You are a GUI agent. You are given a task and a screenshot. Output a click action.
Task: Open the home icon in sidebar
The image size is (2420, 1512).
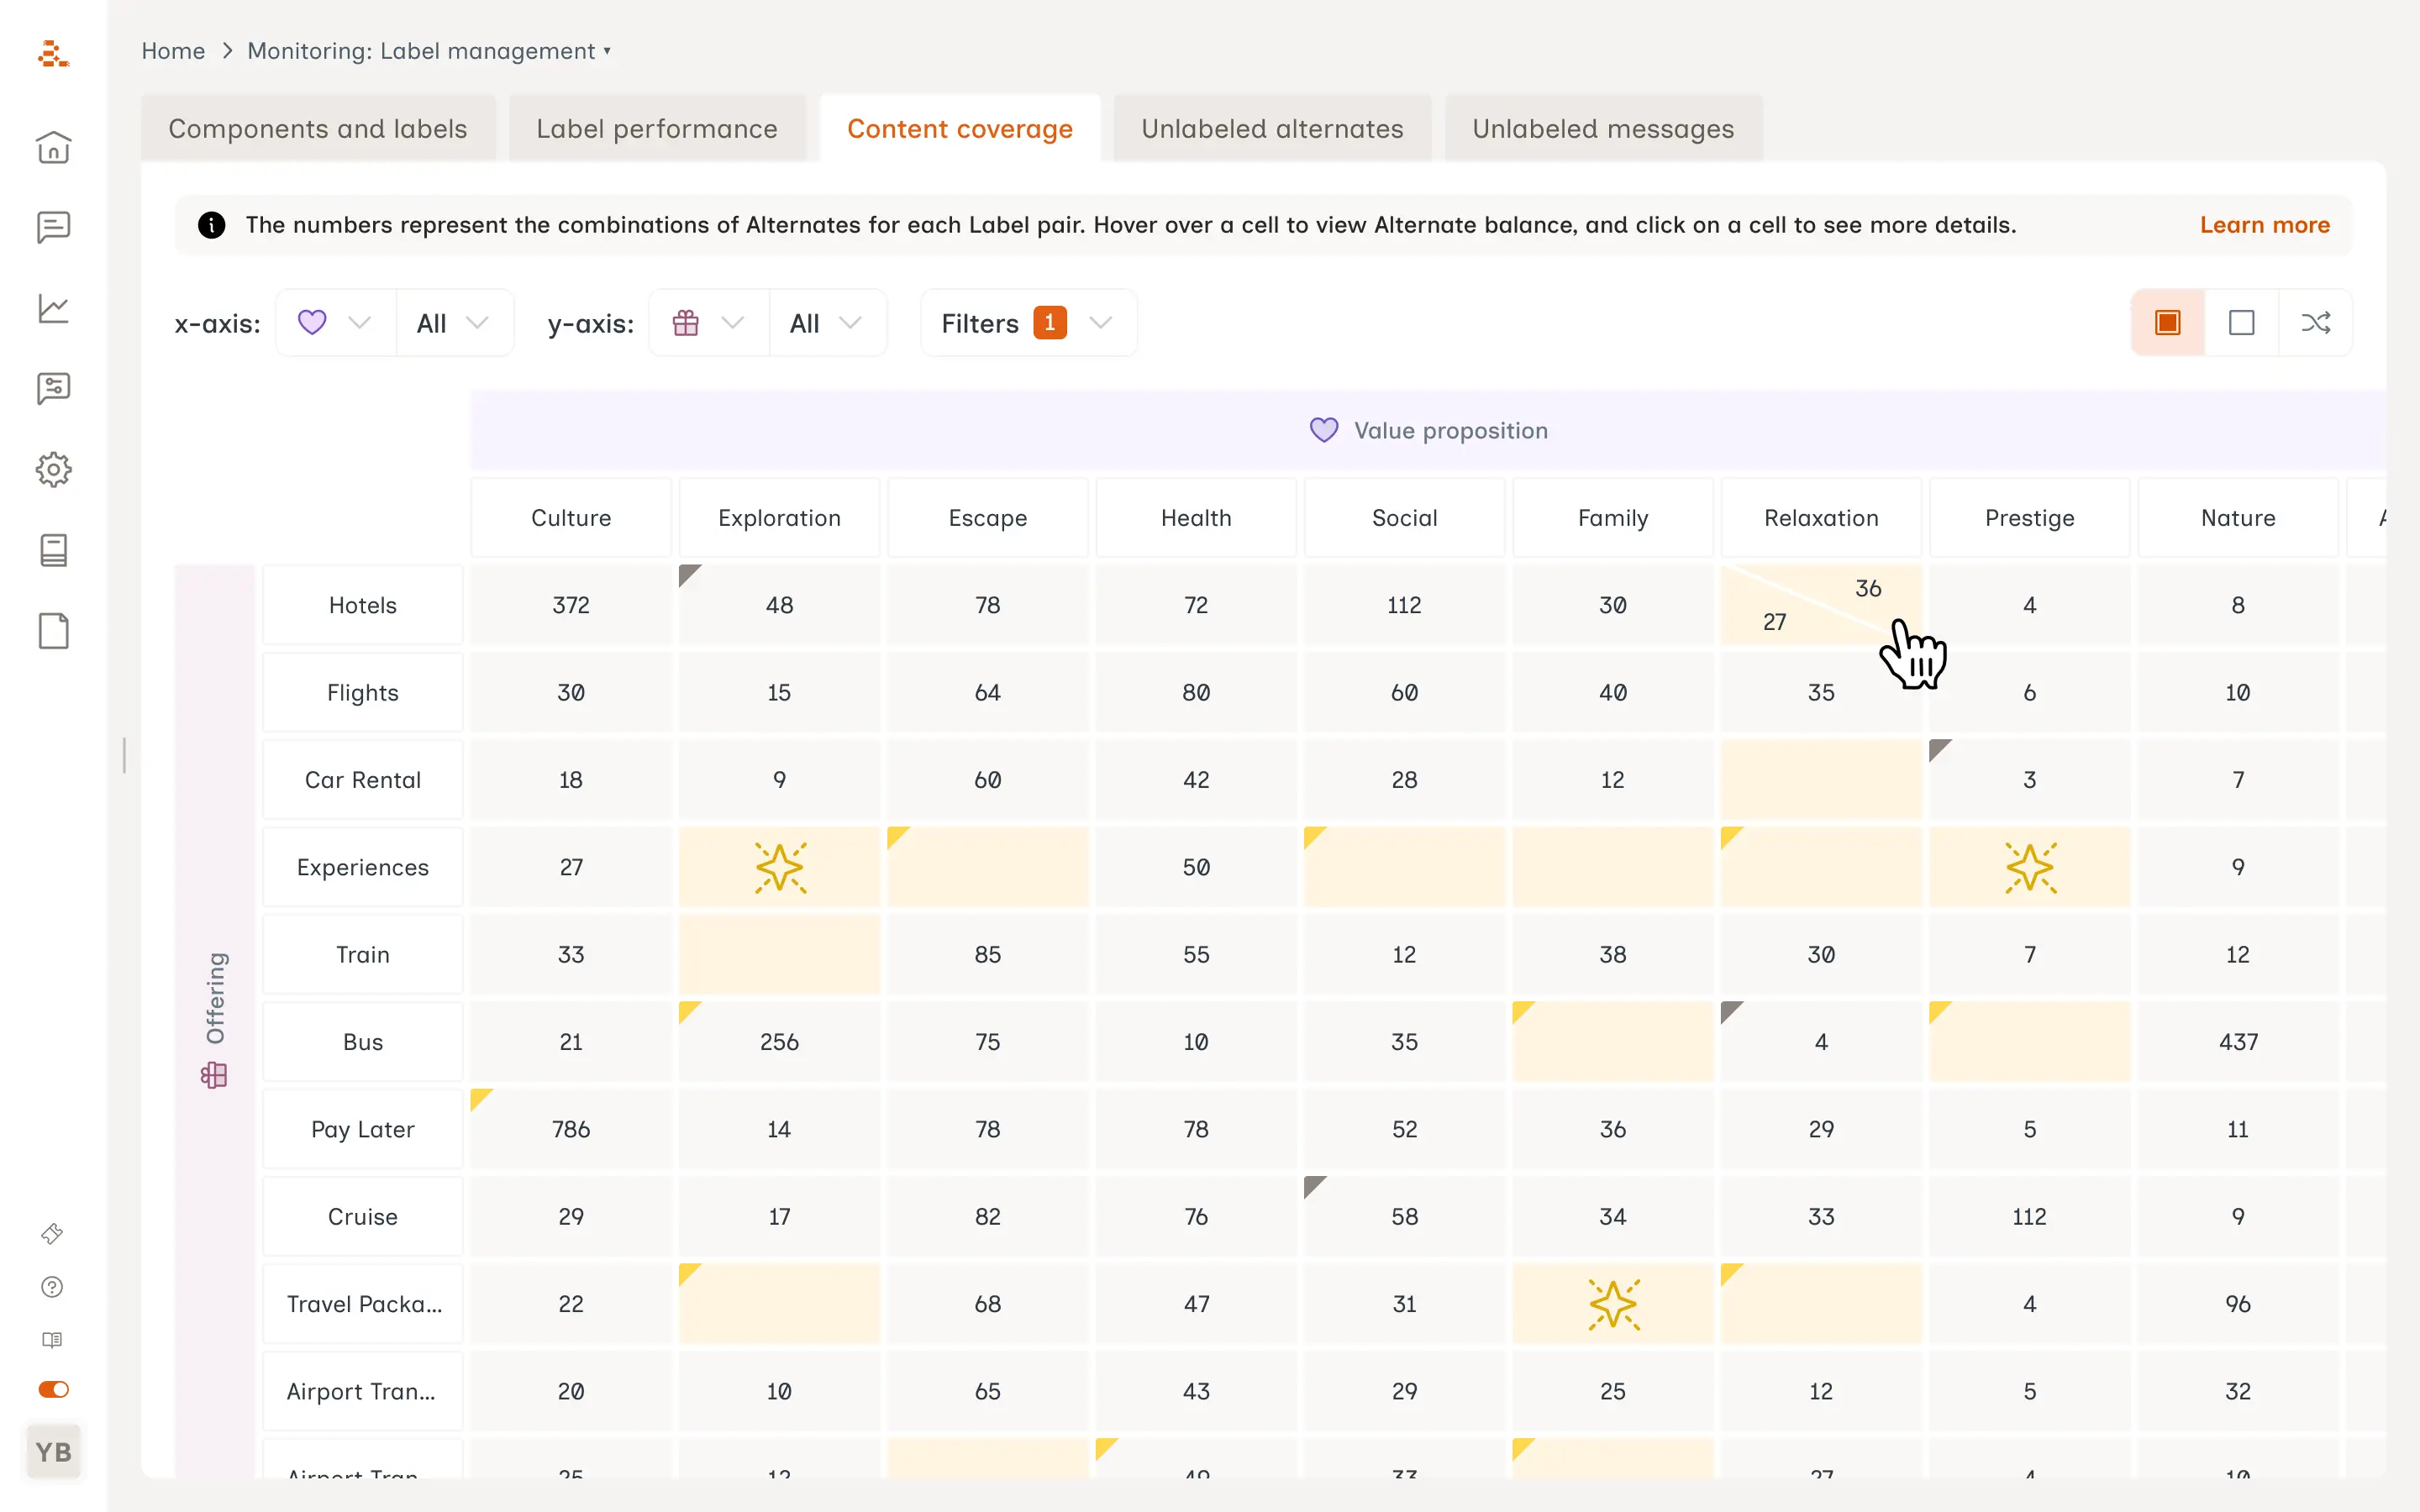[53, 148]
